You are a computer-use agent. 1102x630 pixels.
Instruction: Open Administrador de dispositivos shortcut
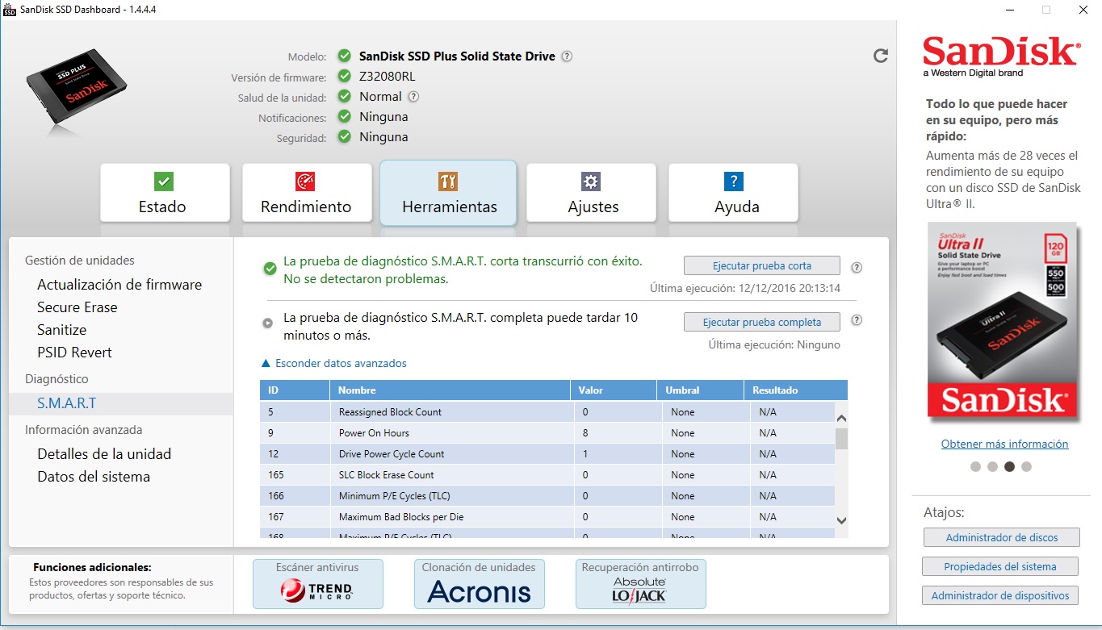coord(1000,595)
